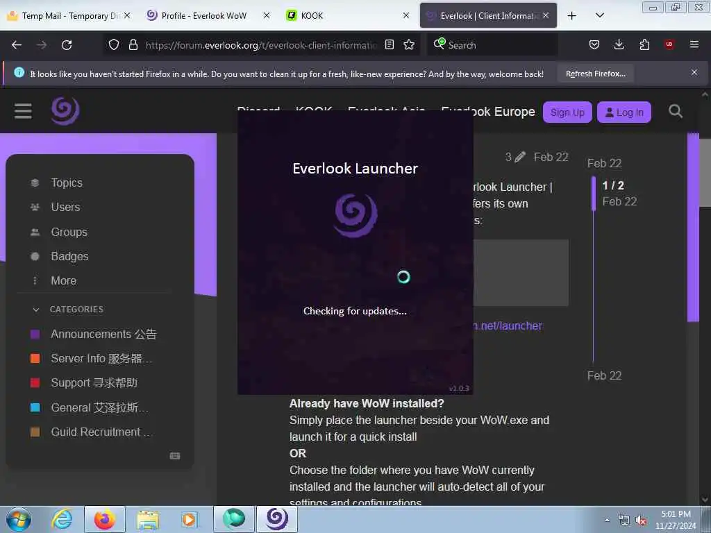The width and height of the screenshot is (711, 533).
Task: Open tracking protection shield icon
Action: tap(114, 44)
